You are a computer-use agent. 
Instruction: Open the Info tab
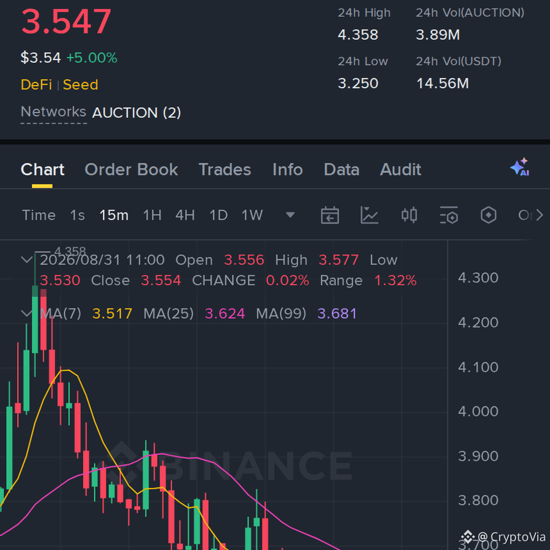pos(288,170)
